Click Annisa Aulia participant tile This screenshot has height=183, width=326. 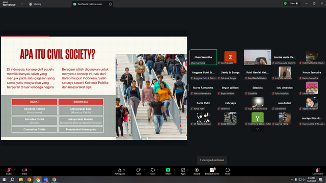point(285,57)
